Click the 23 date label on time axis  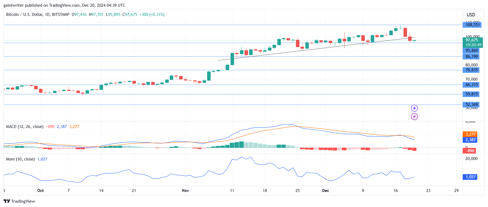(x=428, y=191)
